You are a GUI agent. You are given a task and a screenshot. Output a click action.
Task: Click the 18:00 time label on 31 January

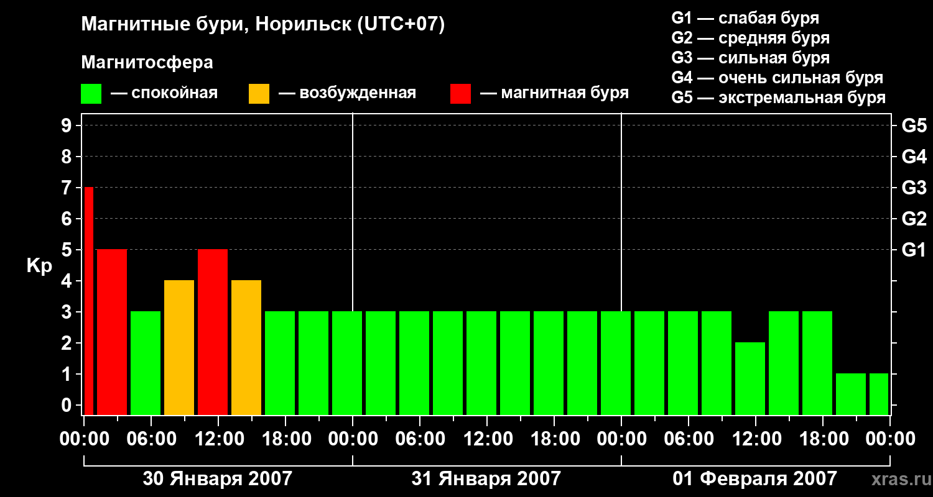[x=554, y=439]
